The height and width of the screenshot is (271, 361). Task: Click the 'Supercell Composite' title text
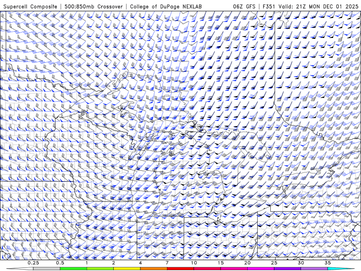click(x=30, y=7)
